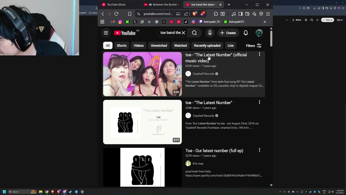Open the X bookmark
The width and height of the screenshot is (346, 195).
[135, 22]
